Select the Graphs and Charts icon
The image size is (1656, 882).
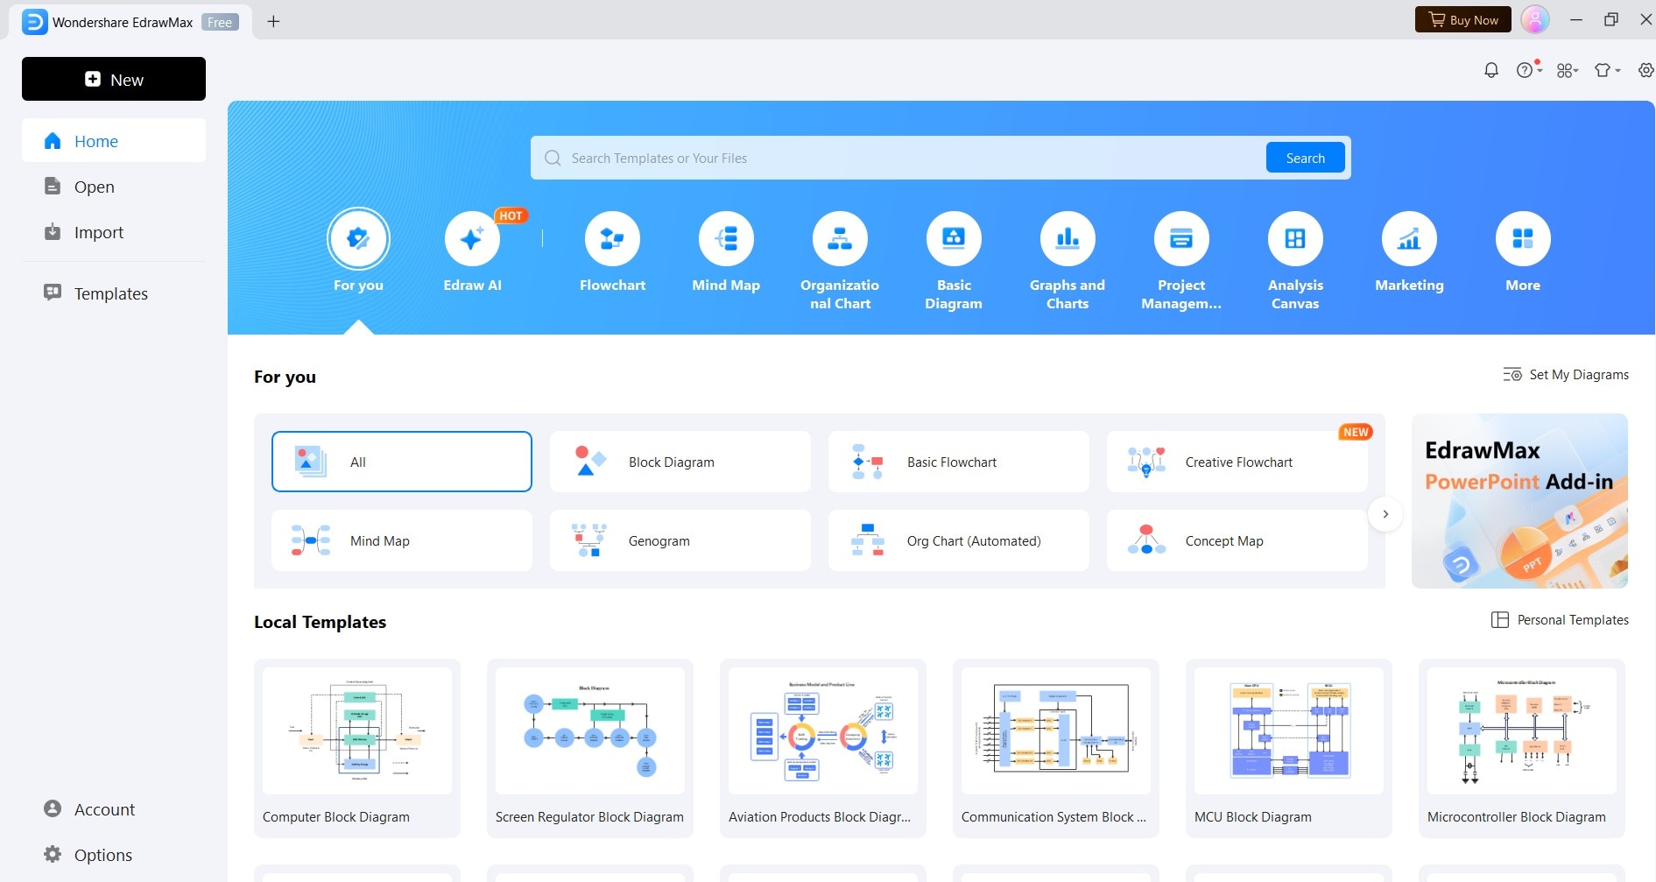1068,238
